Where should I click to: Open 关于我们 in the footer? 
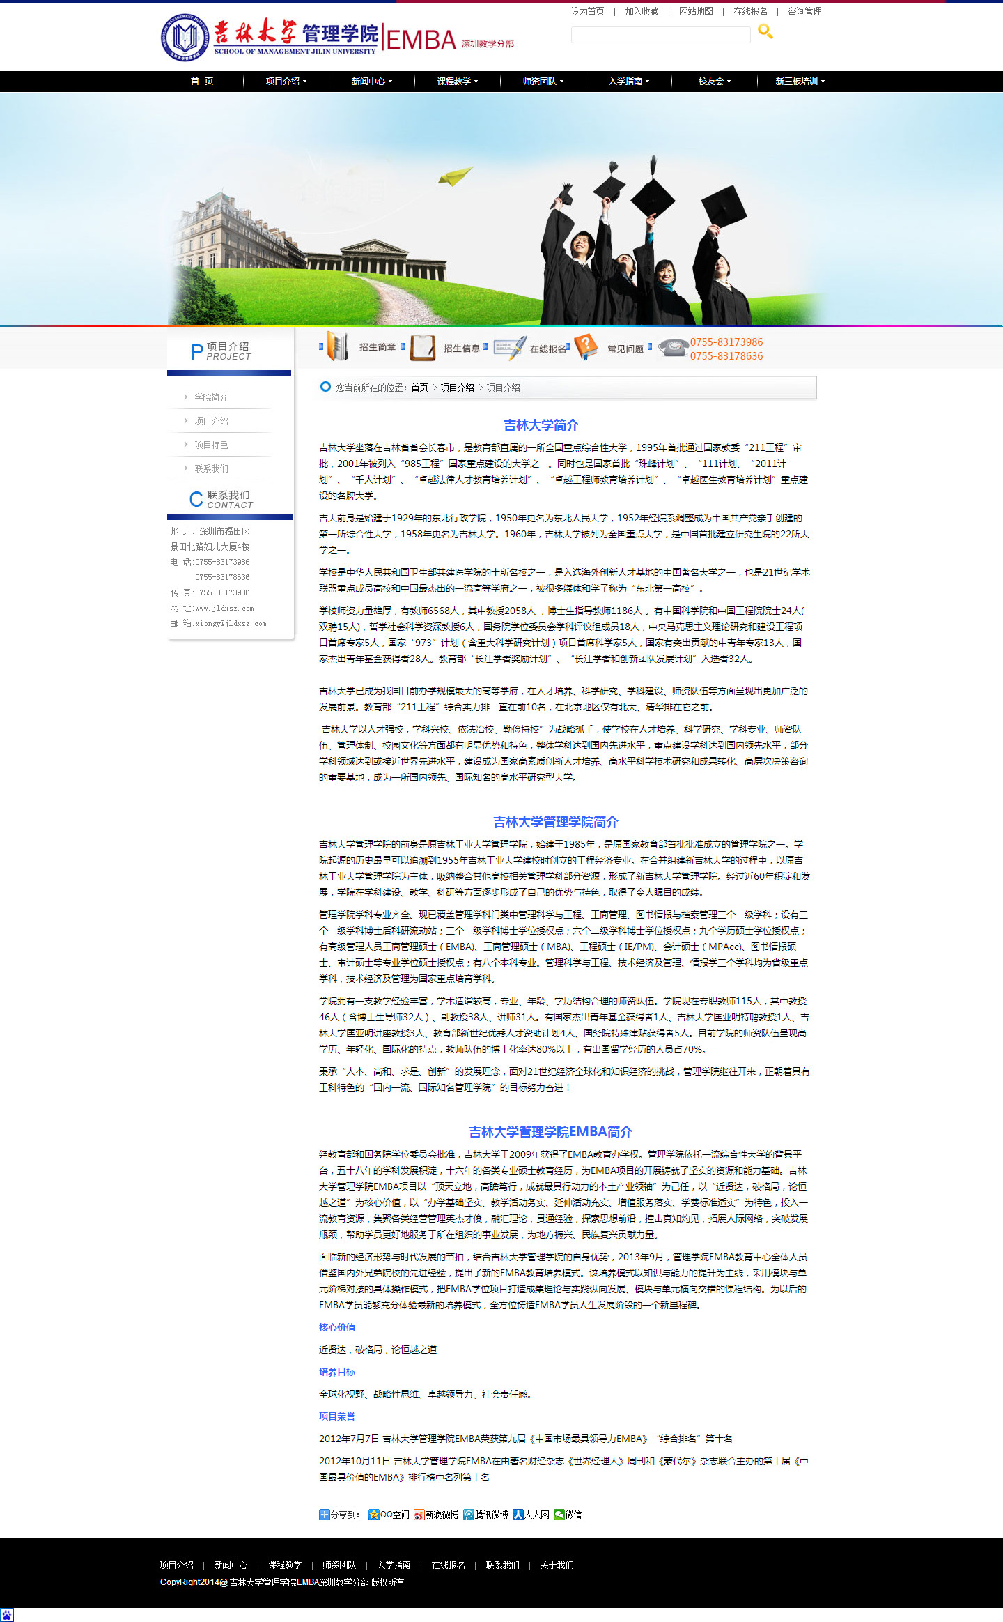557,1565
